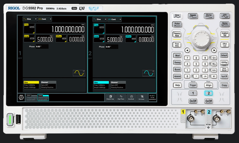Click the front panel USB port

click(x=18, y=119)
